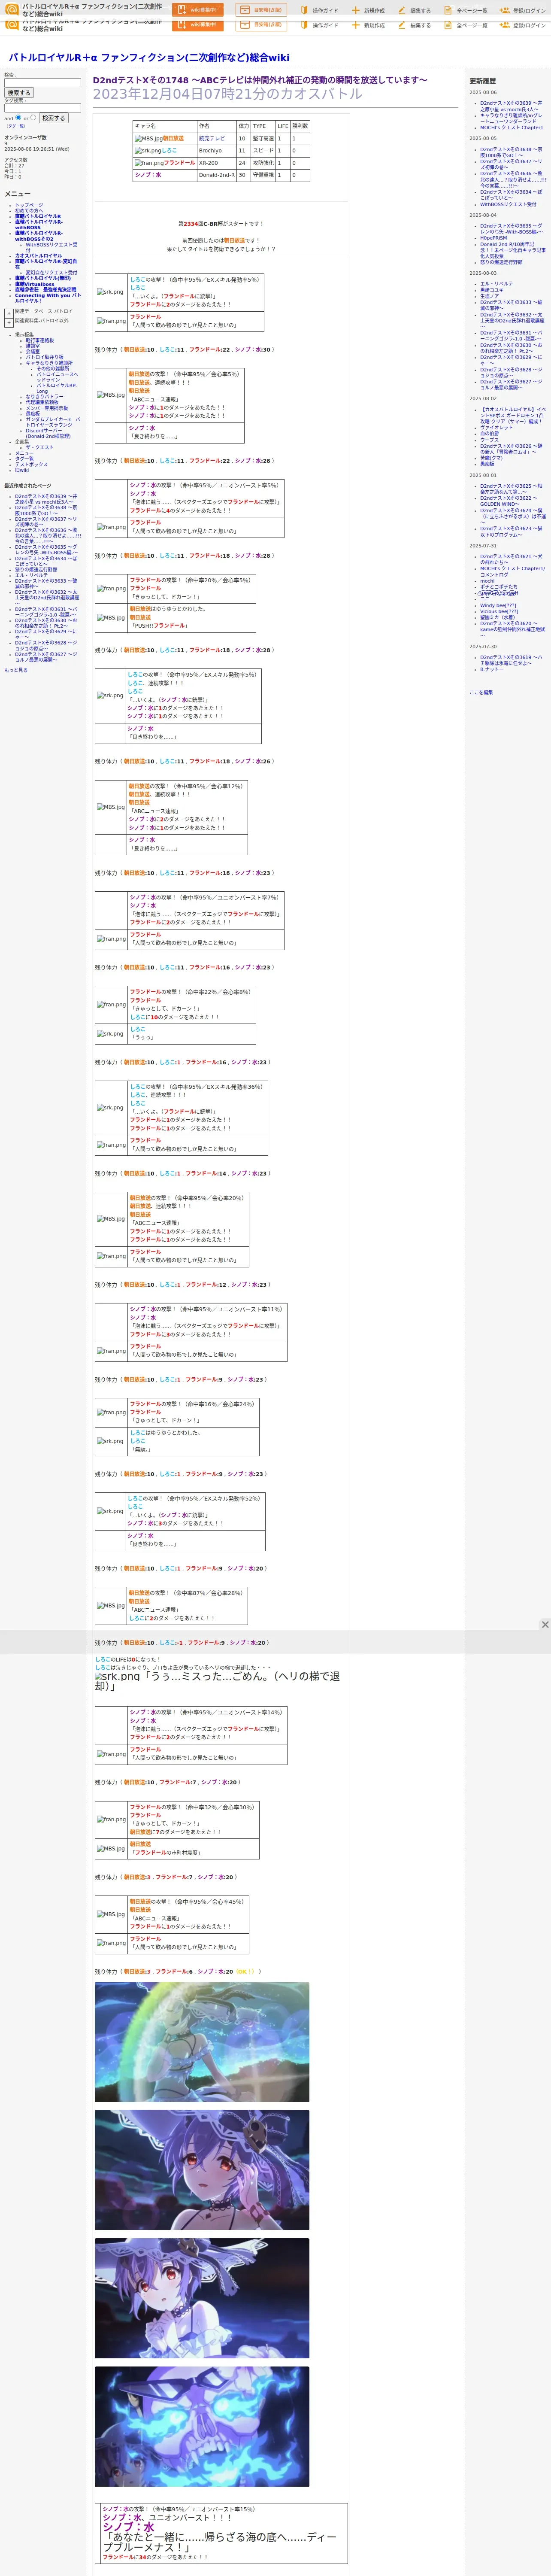Image resolution: width=551 pixels, height=2576 pixels.
Task: Open ウープス in update history
Action: tap(489, 439)
